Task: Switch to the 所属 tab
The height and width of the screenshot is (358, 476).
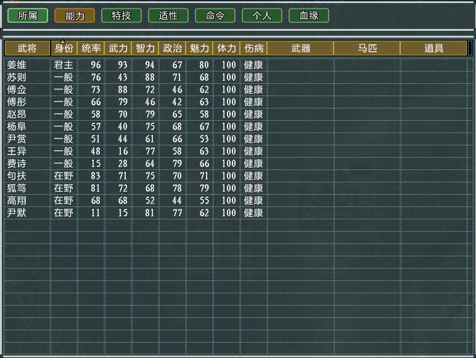Action: [x=28, y=15]
